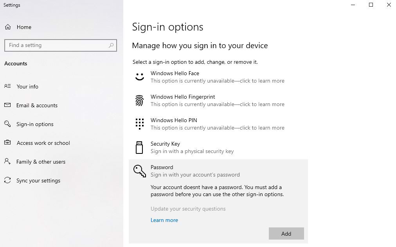Click the Windows Hello Face smiley icon

139,77
